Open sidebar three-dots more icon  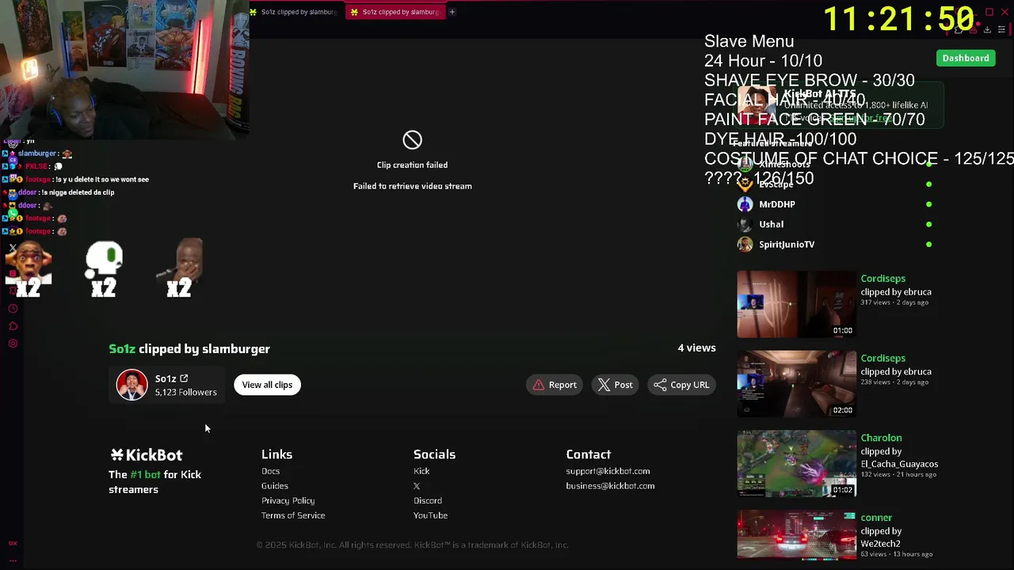13,560
